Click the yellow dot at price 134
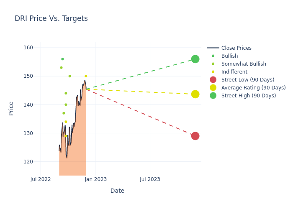 (x=66, y=122)
